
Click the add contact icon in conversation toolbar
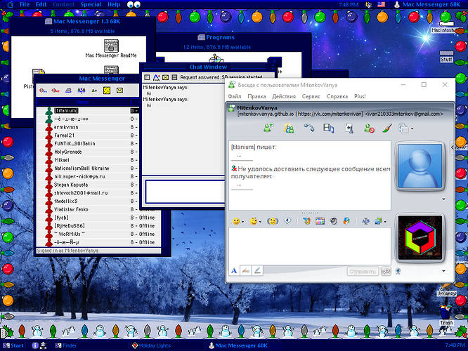pos(268,128)
